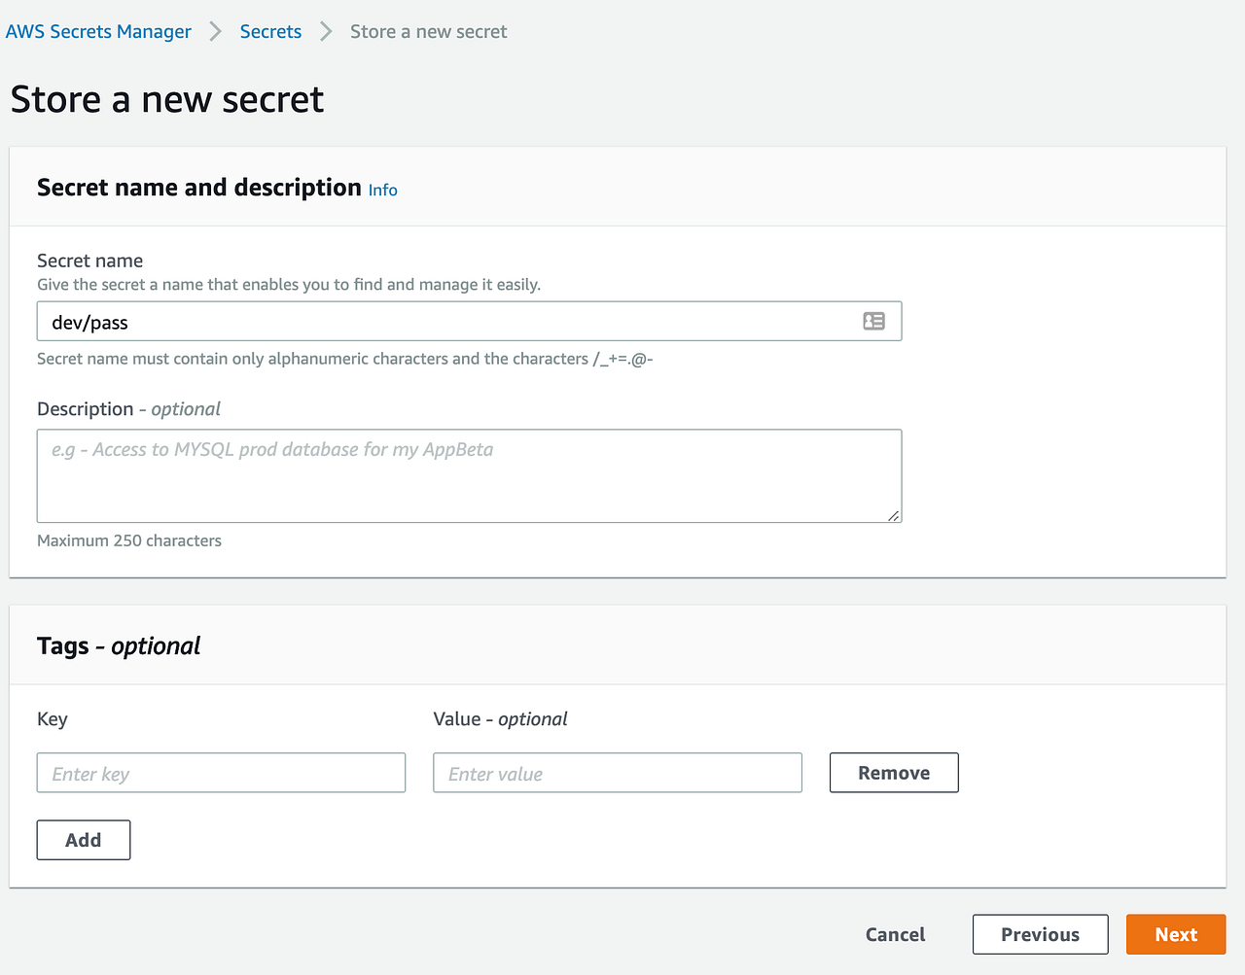Click the Enter value tag input
Screen dimensions: 1245x975
point(617,772)
